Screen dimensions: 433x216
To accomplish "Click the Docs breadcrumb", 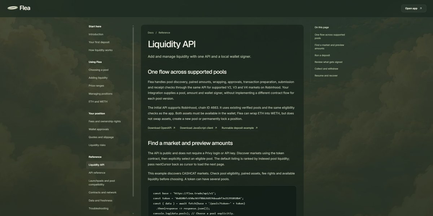I will tap(150, 33).
